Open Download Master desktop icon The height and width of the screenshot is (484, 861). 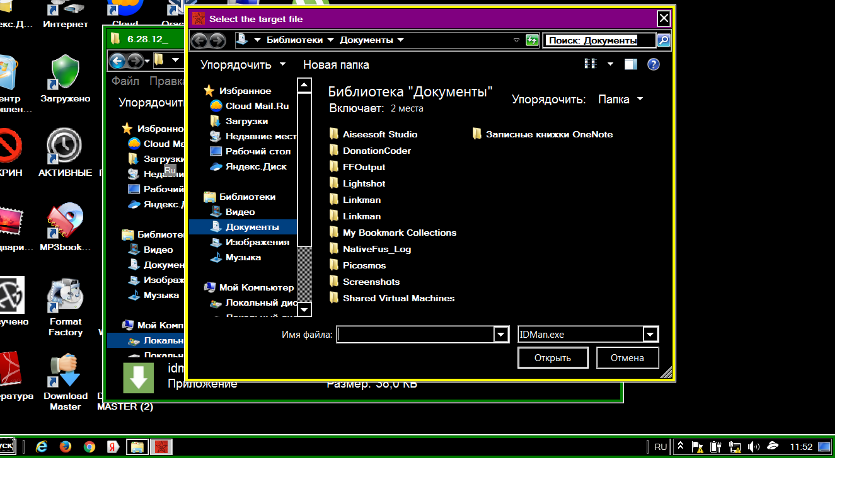point(66,382)
